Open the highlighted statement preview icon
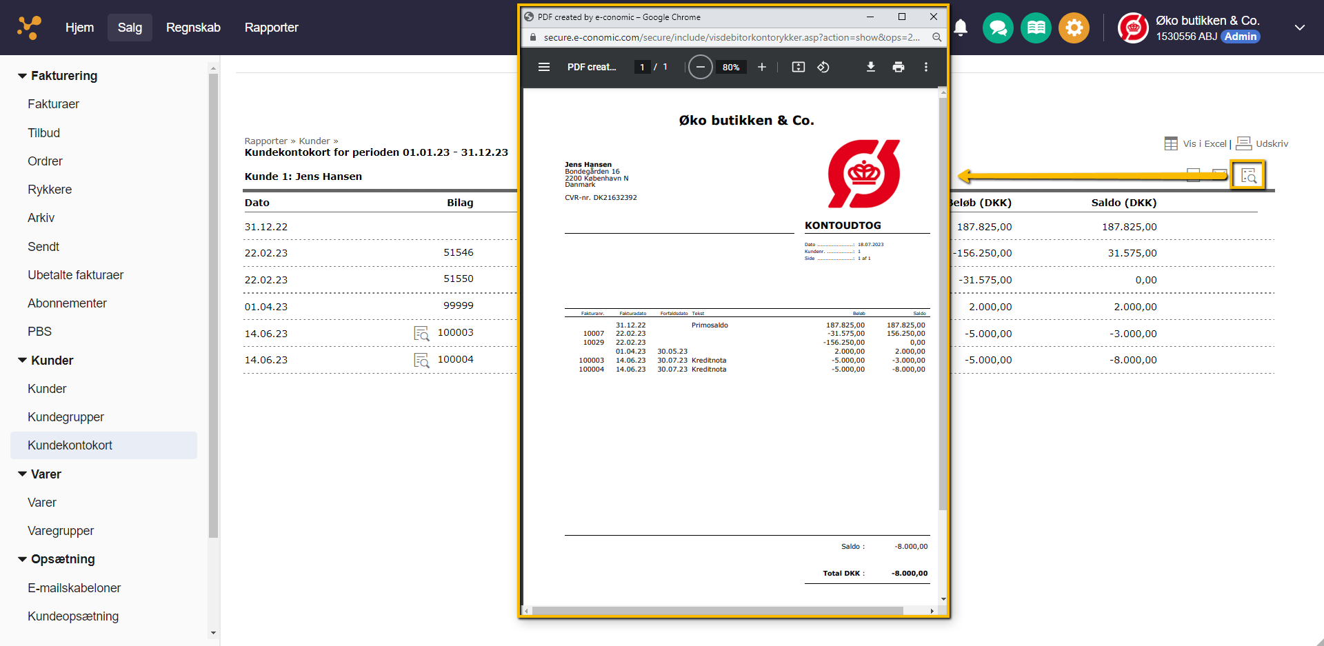The height and width of the screenshot is (646, 1324). (1249, 176)
